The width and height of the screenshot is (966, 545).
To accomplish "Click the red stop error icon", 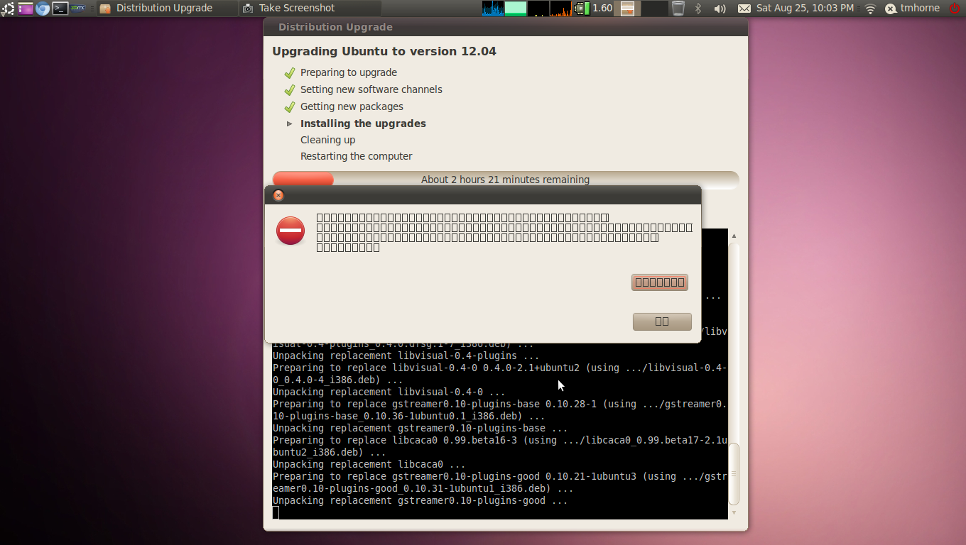I will (x=291, y=231).
